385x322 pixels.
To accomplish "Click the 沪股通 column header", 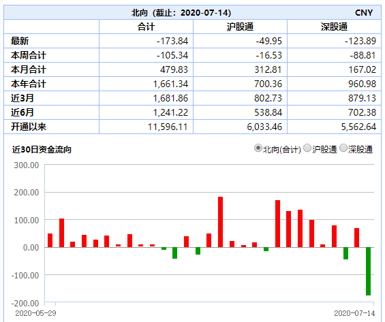I will pos(240,27).
